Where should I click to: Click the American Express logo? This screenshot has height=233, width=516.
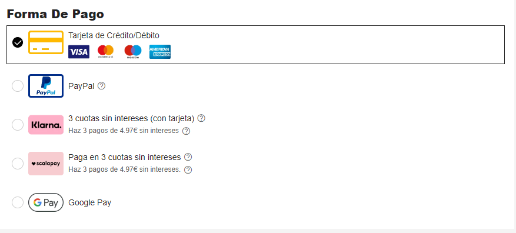(160, 52)
